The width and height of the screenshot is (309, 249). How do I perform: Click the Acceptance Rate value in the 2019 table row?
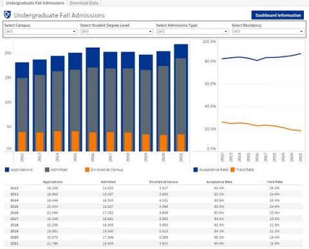(219, 231)
